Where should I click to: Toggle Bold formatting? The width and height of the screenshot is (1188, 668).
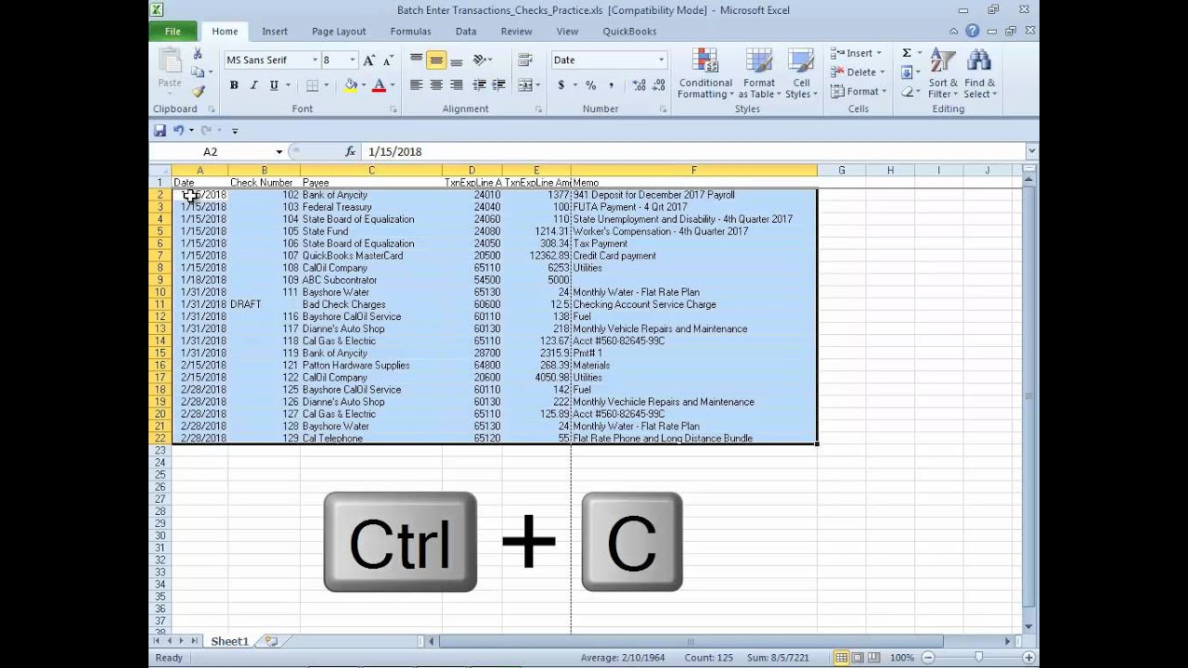point(234,85)
